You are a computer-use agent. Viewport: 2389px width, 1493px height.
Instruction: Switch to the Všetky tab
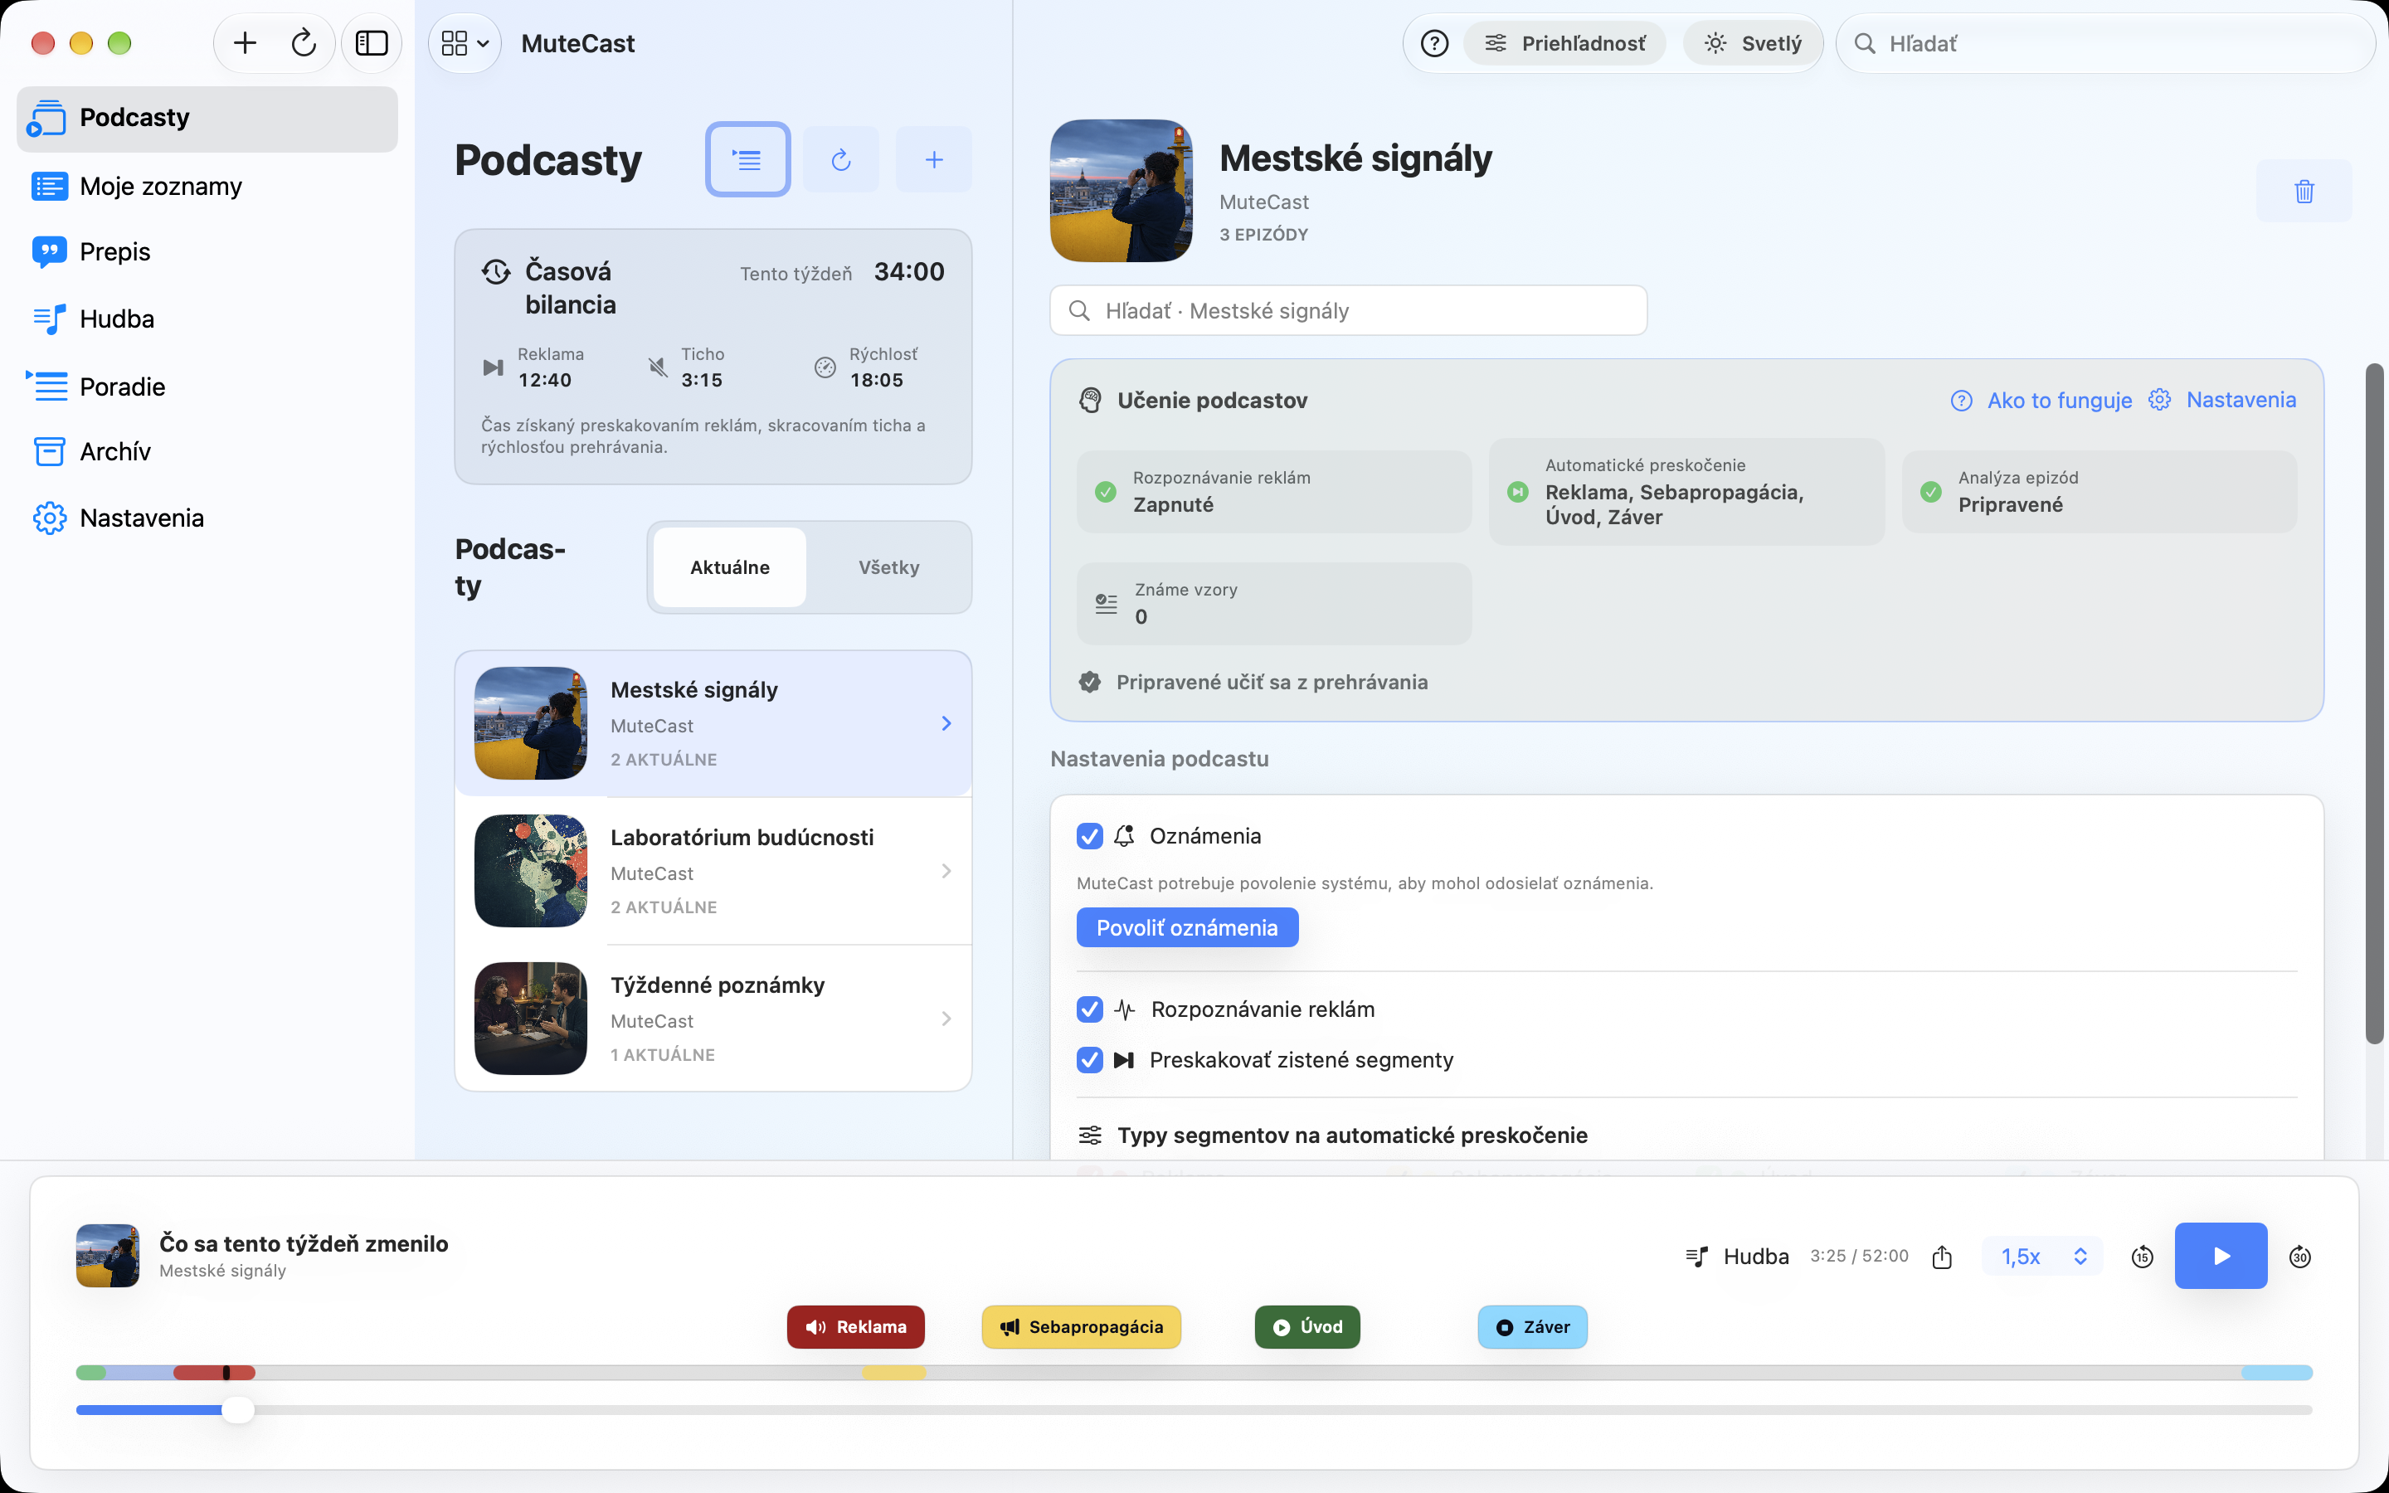[x=888, y=567]
